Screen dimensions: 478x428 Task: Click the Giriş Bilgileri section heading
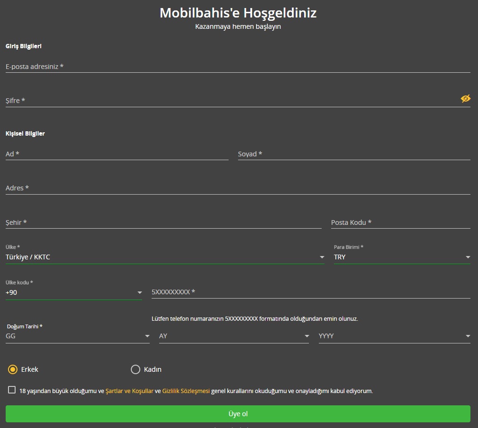tap(24, 46)
